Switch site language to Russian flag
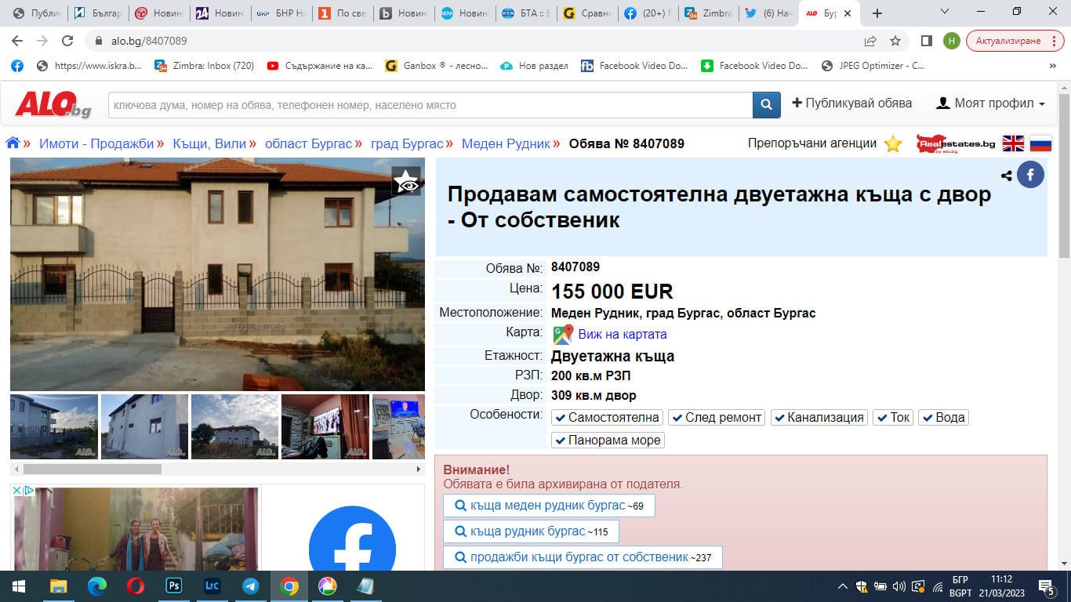Image resolution: width=1071 pixels, height=602 pixels. click(x=1040, y=143)
